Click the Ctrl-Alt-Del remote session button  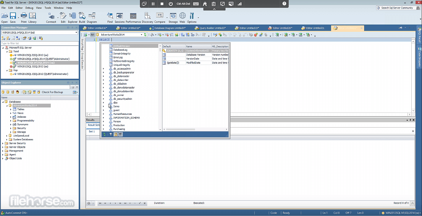[x=183, y=4]
